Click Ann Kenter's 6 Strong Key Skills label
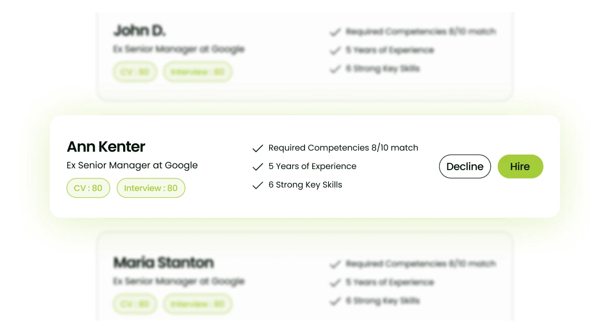This screenshot has height=332, width=611. point(305,185)
